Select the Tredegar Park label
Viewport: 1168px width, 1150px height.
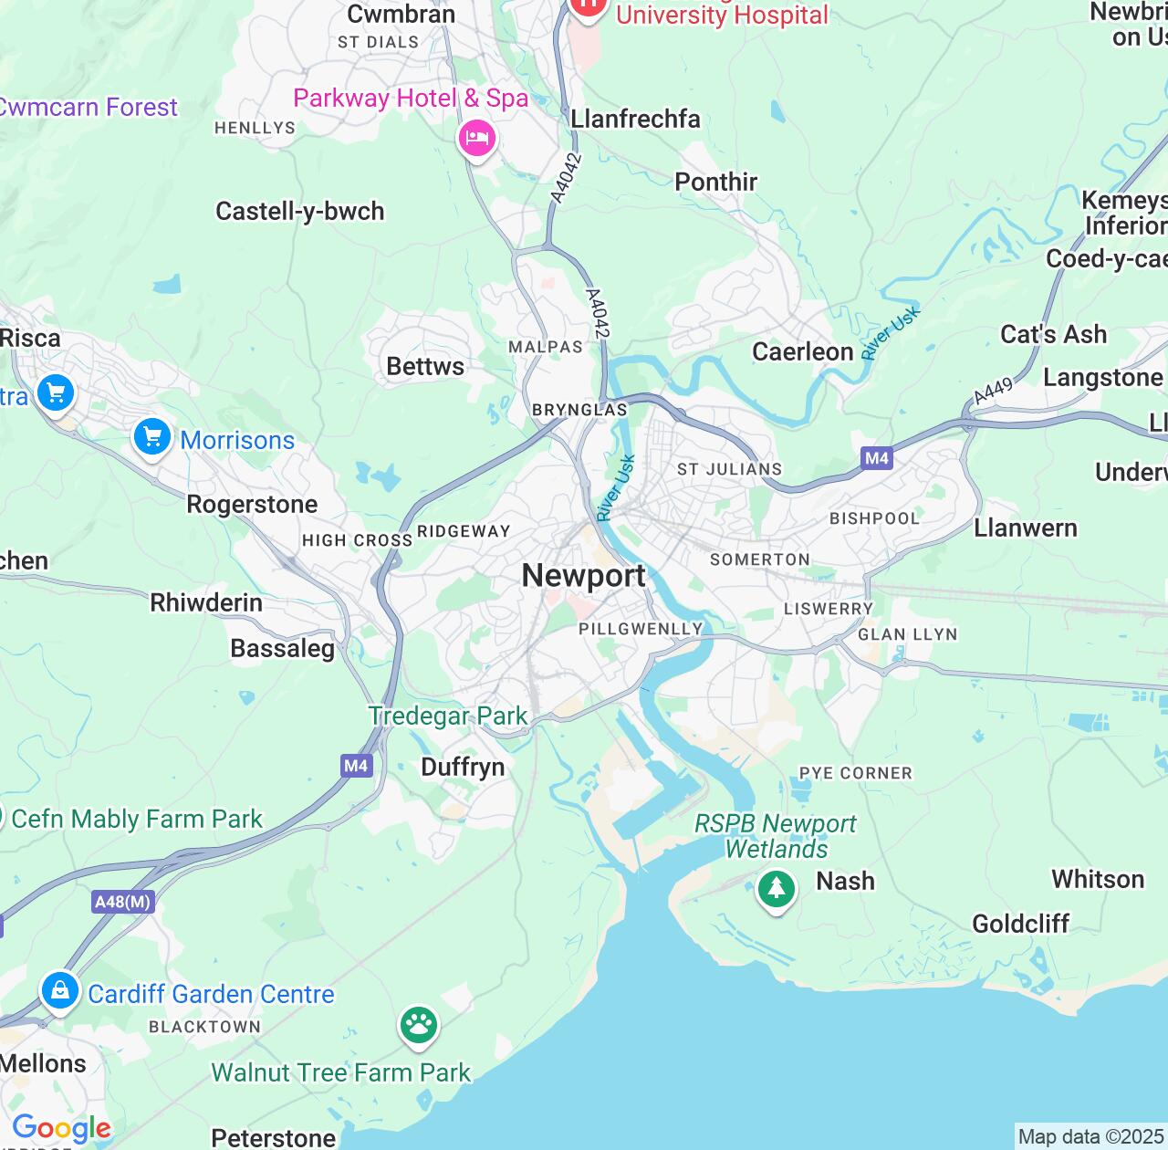point(448,716)
